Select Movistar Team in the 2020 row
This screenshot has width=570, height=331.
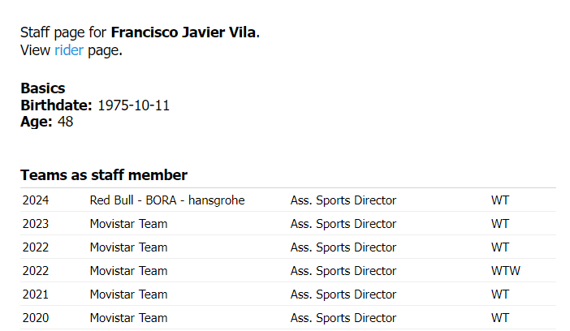pyautogui.click(x=128, y=318)
